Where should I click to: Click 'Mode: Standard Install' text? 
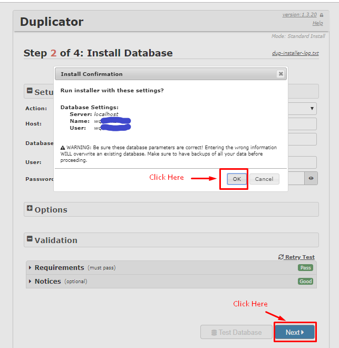[298, 36]
